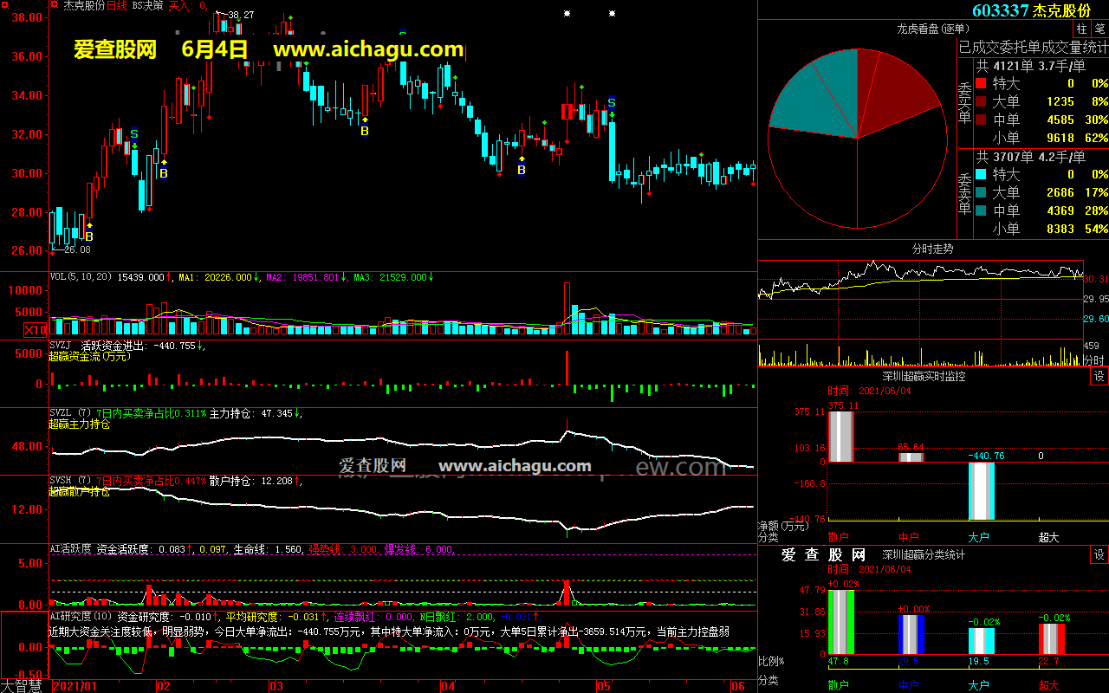Screen dimensions: 1109x693
Task: Select the February B buy signal marker
Action: point(163,173)
